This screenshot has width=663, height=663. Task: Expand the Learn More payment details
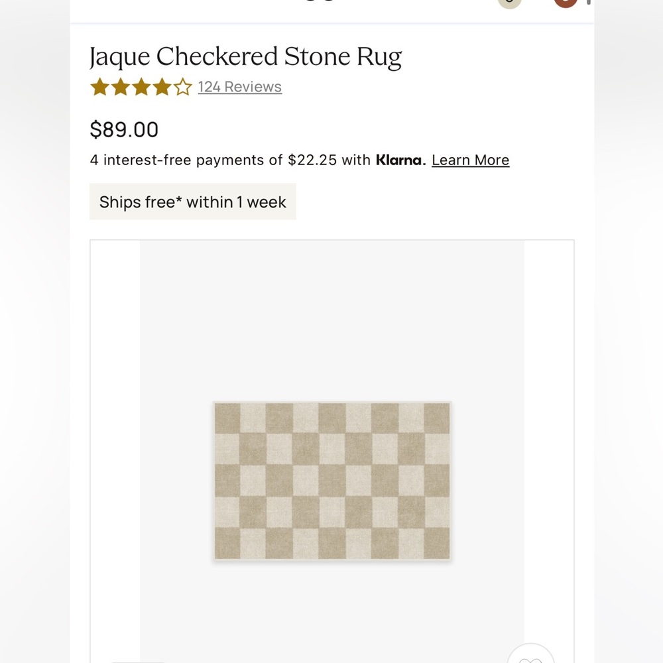pos(470,160)
